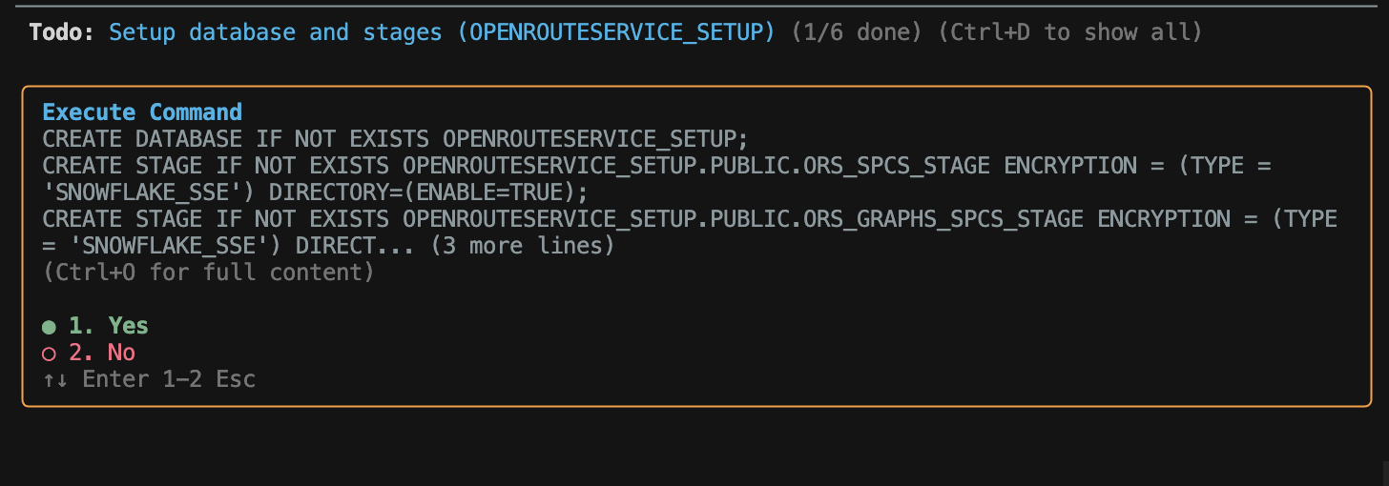
Task: Show full content via the Ctrl+O hint
Action: click(208, 273)
